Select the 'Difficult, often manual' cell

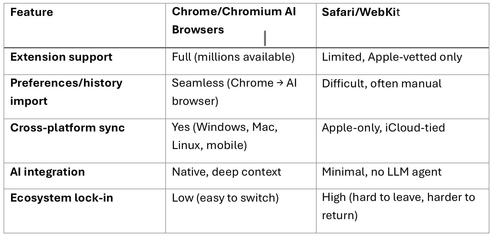click(x=382, y=83)
